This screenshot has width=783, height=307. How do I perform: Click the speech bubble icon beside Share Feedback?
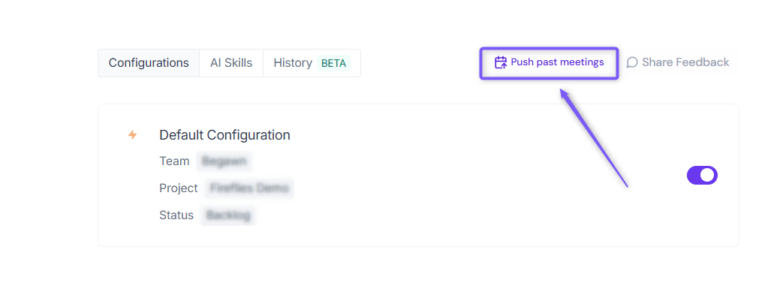[631, 62]
